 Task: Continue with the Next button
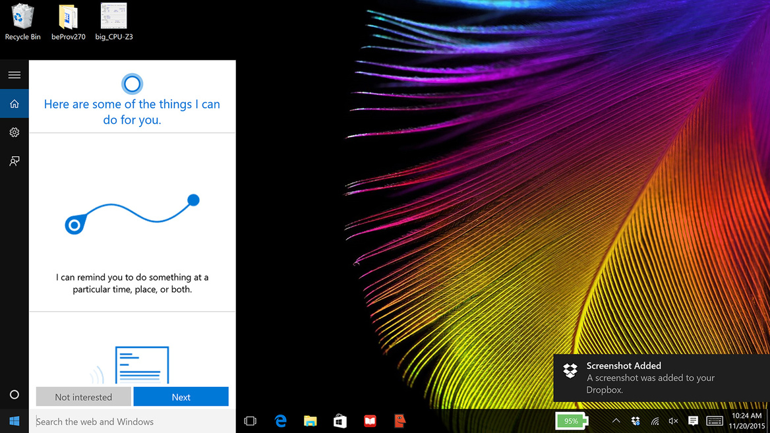click(181, 397)
